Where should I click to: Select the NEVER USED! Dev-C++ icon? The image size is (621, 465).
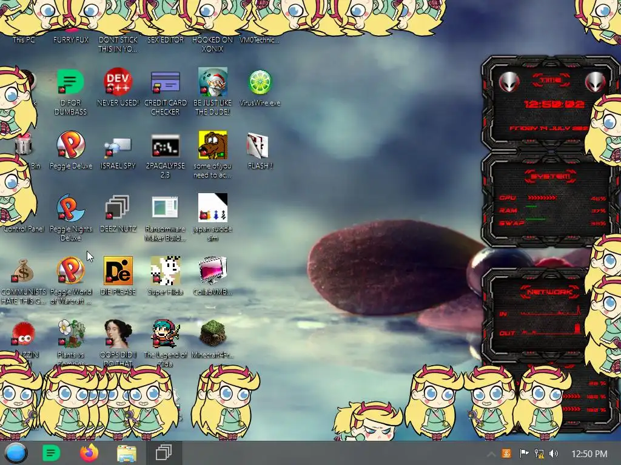118,82
